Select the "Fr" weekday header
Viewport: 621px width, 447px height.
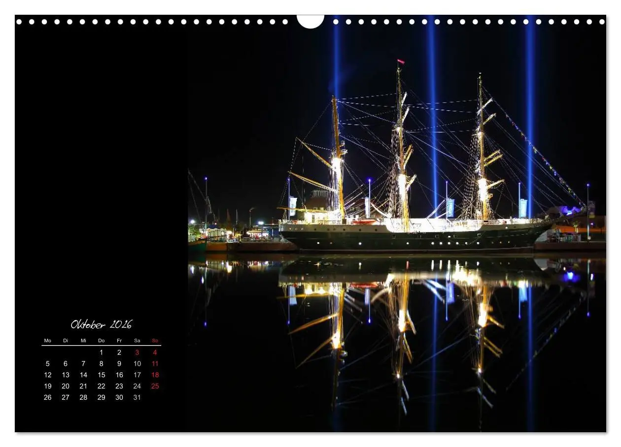click(x=119, y=341)
